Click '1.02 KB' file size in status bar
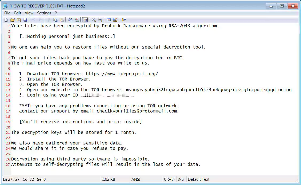The width and height of the screenshot is (301, 185). coord(108,179)
